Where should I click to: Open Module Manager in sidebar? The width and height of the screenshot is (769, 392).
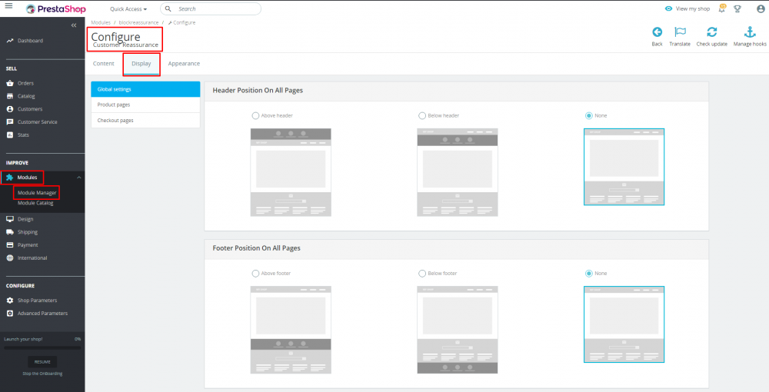pos(37,193)
